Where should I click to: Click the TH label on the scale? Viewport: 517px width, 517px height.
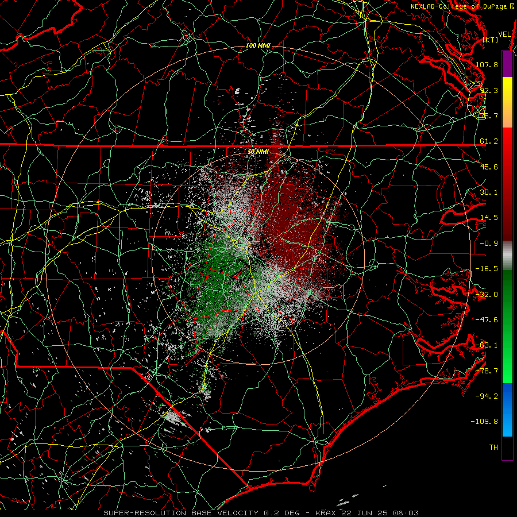coord(493,447)
